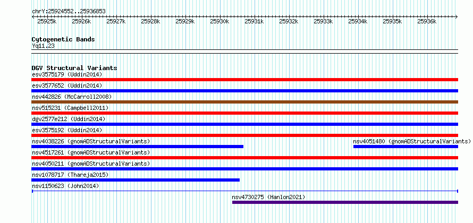Open the esv3575179 (Uddin2014) label
473x223 pixels.
[67, 74]
